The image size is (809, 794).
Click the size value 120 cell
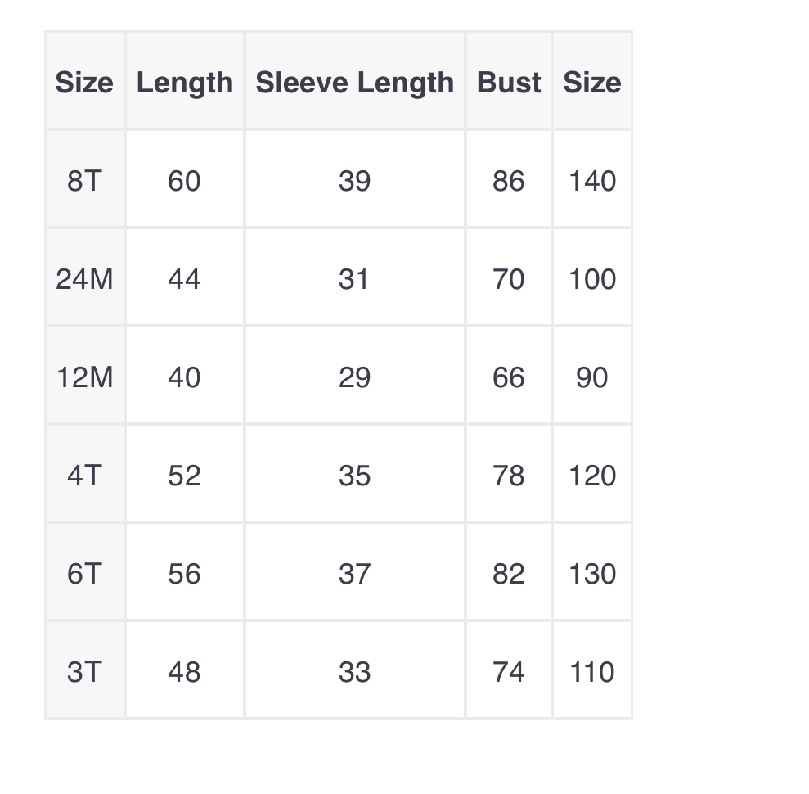(x=592, y=473)
